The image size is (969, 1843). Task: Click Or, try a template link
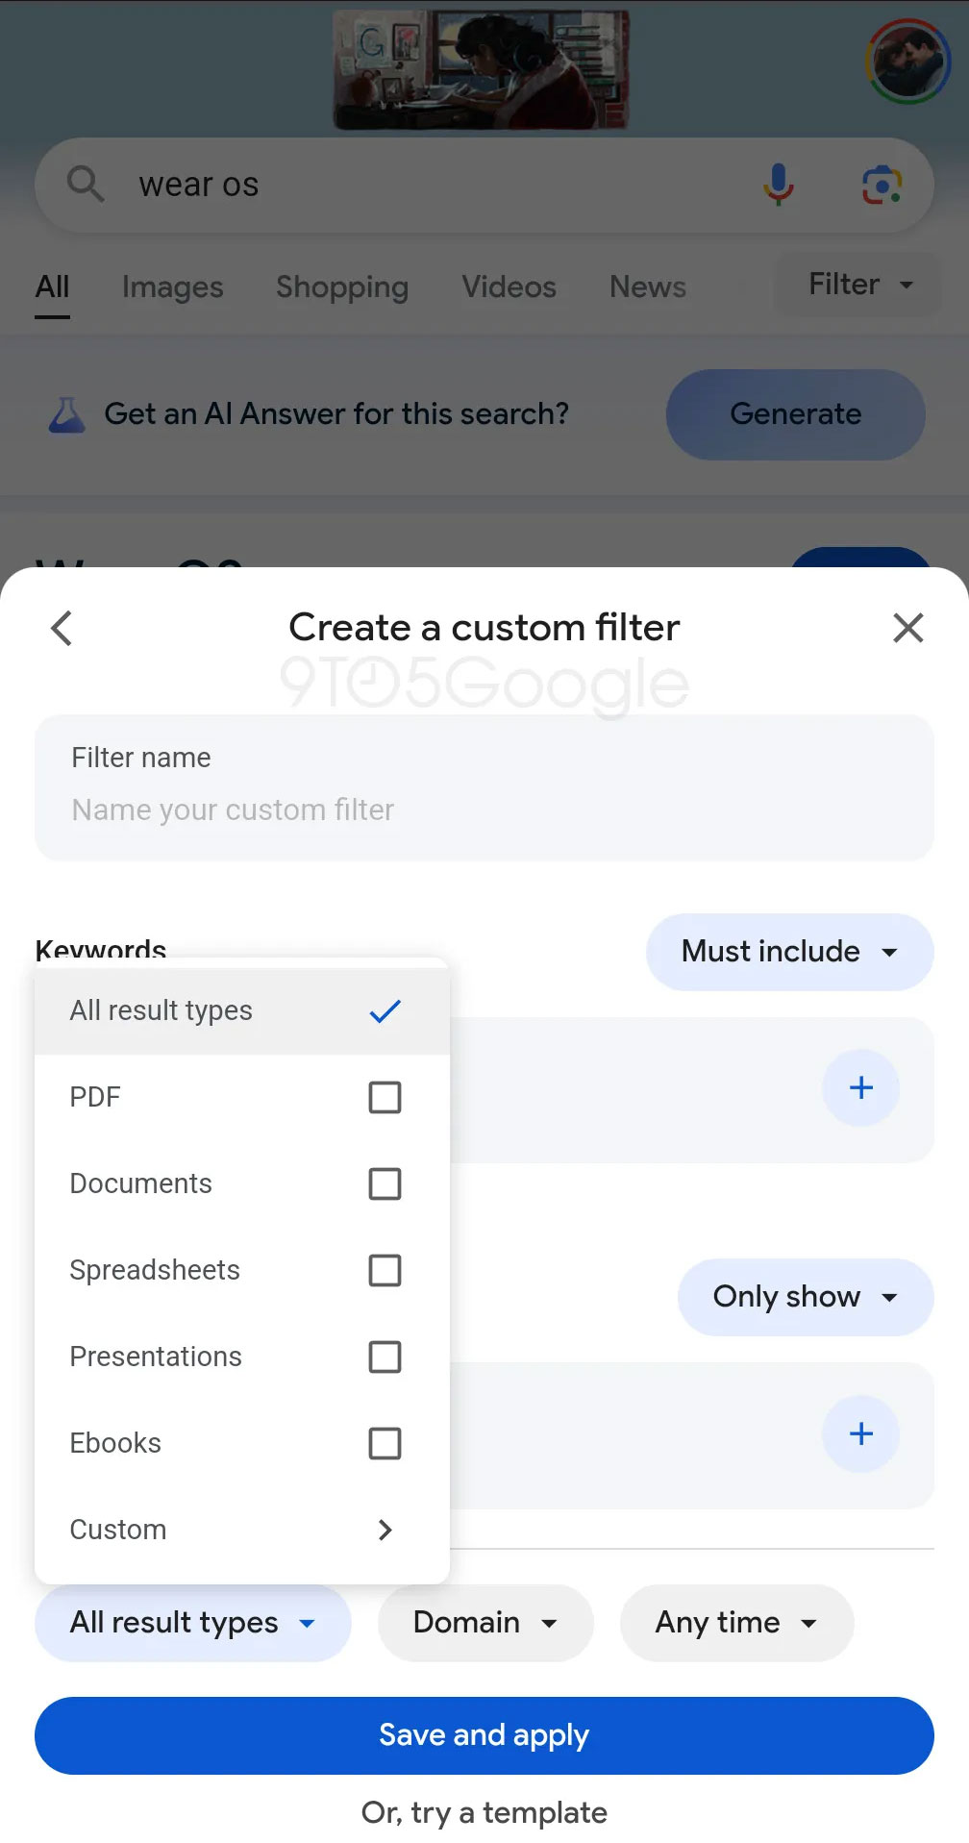pyautogui.click(x=484, y=1812)
